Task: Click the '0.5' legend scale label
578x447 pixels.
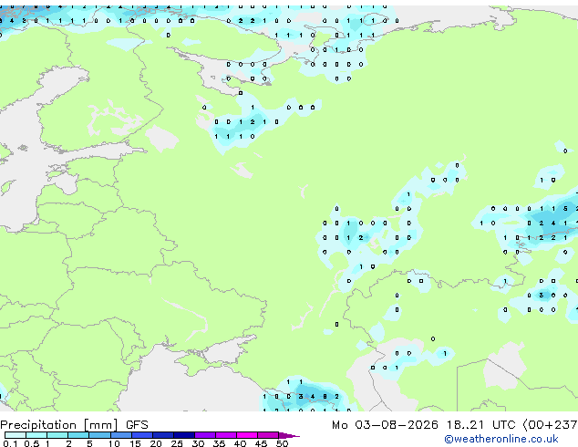Action: 32,443
